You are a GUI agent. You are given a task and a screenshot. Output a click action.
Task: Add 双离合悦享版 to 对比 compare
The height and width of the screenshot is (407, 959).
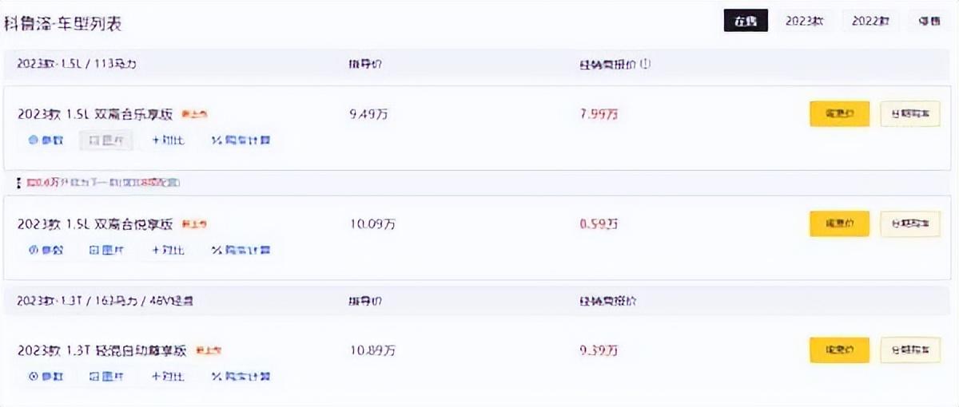168,251
